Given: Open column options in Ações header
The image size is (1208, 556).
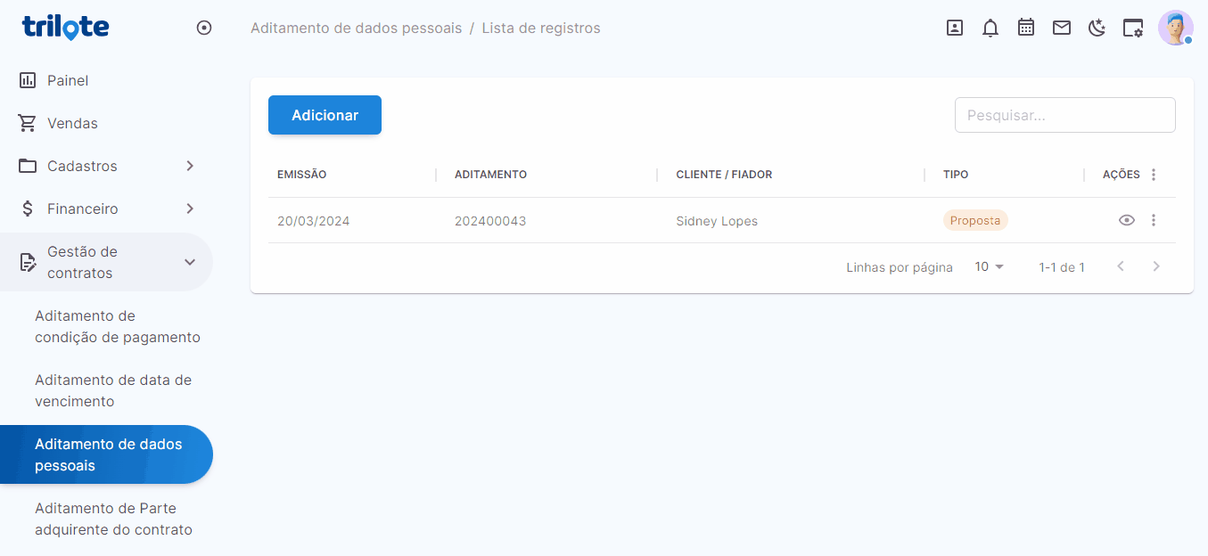Looking at the screenshot, I should pyautogui.click(x=1154, y=175).
